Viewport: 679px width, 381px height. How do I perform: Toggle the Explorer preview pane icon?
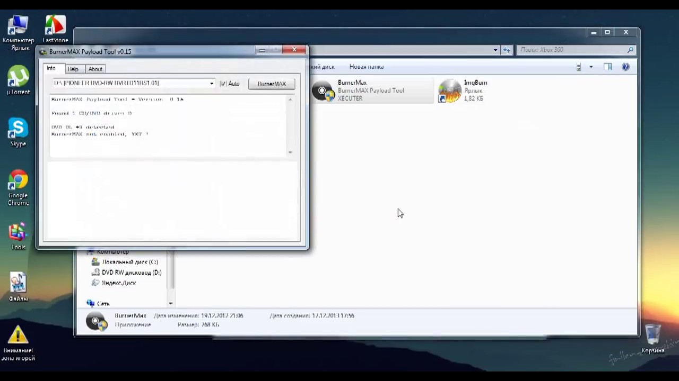[x=608, y=67]
